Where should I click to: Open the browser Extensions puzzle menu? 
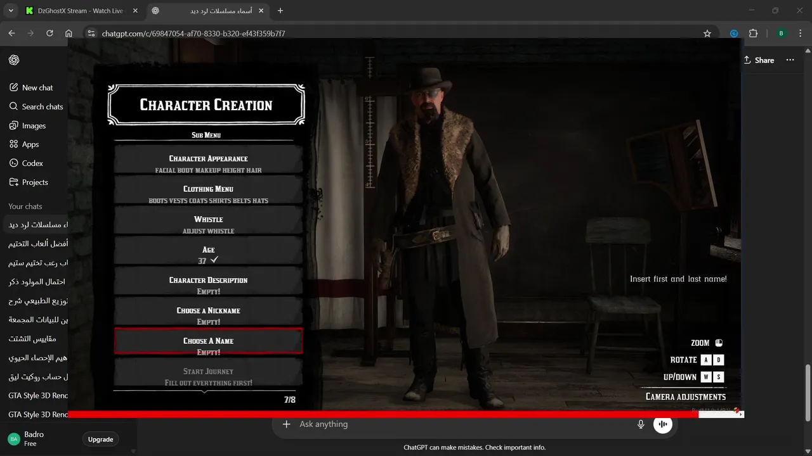click(x=753, y=34)
